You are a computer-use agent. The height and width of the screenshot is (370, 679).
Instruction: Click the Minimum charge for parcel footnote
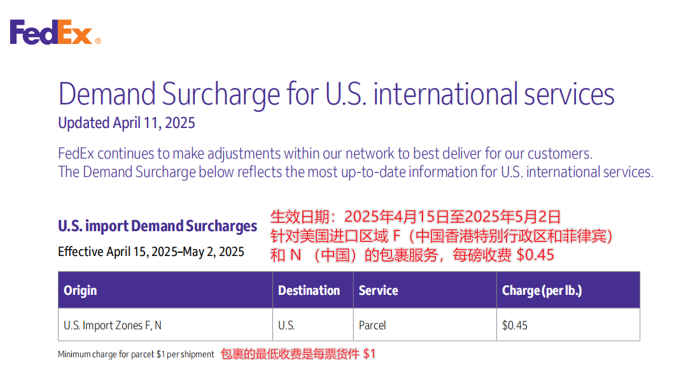pos(136,355)
